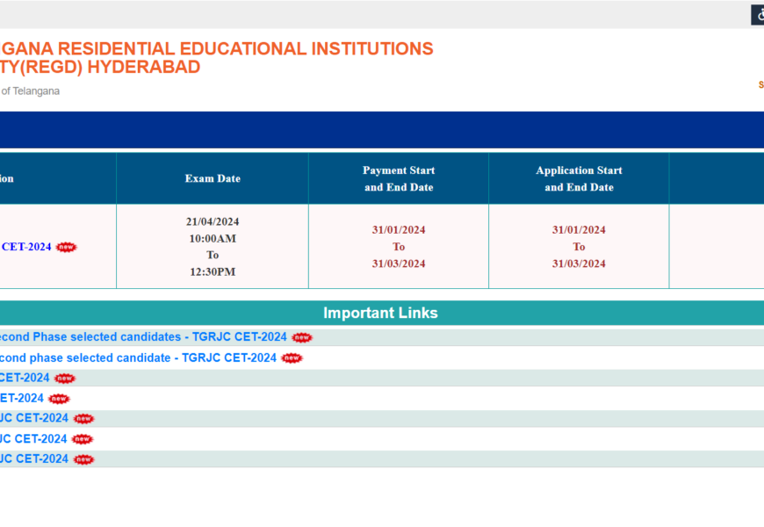Viewport: 764px width, 527px height.
Task: Select the Important Links section heading
Action: coord(380,314)
